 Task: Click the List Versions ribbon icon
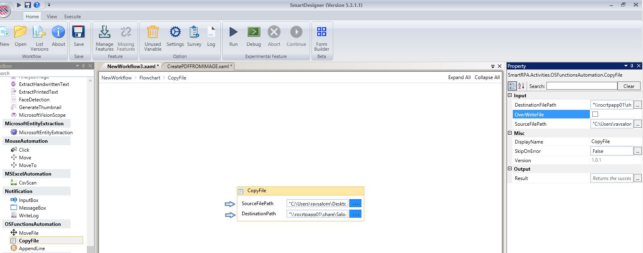(x=39, y=32)
